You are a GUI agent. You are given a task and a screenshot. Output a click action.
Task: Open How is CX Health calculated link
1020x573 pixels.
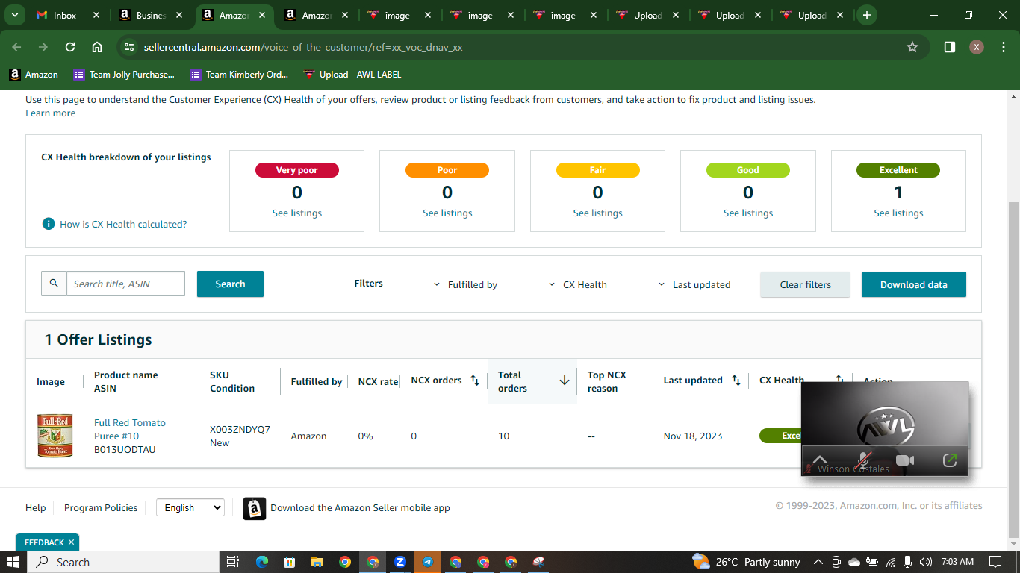123,224
